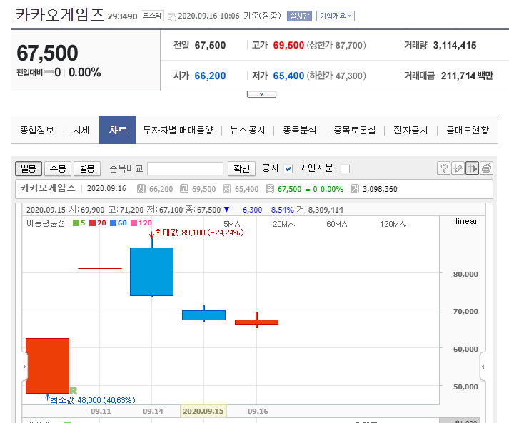Open the 시세 tab

81,130
